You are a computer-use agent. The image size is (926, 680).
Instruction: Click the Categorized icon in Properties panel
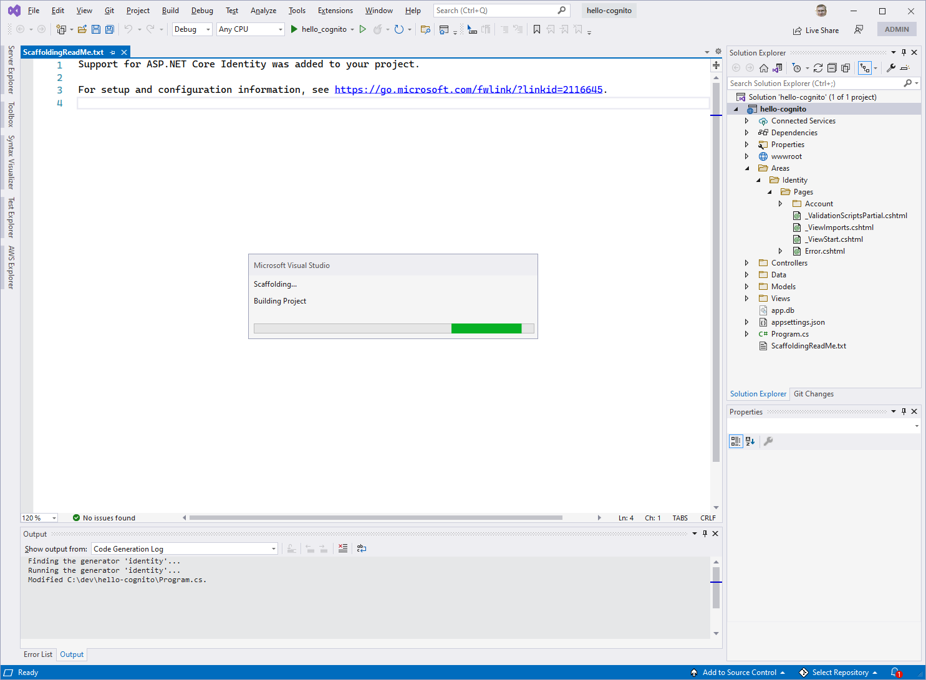point(736,441)
